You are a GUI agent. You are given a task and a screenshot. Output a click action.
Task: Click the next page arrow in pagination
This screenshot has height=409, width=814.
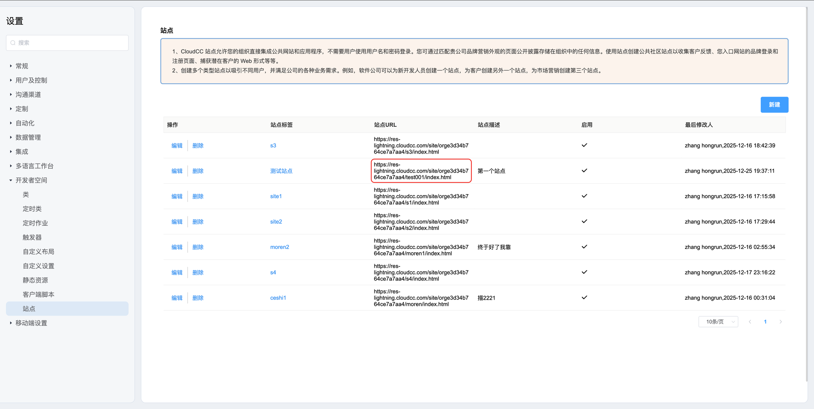coord(780,322)
